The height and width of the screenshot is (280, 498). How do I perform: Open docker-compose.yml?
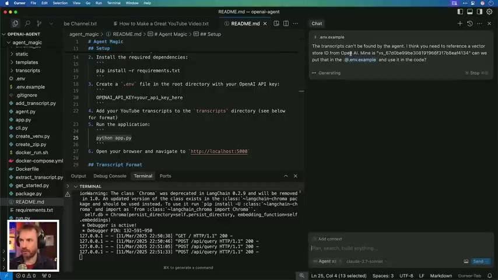point(39,161)
